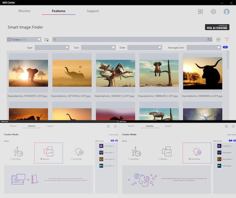The image size is (236, 198).
Task: Click the add folder icon beside Folders dropdown
Action: [46, 40]
